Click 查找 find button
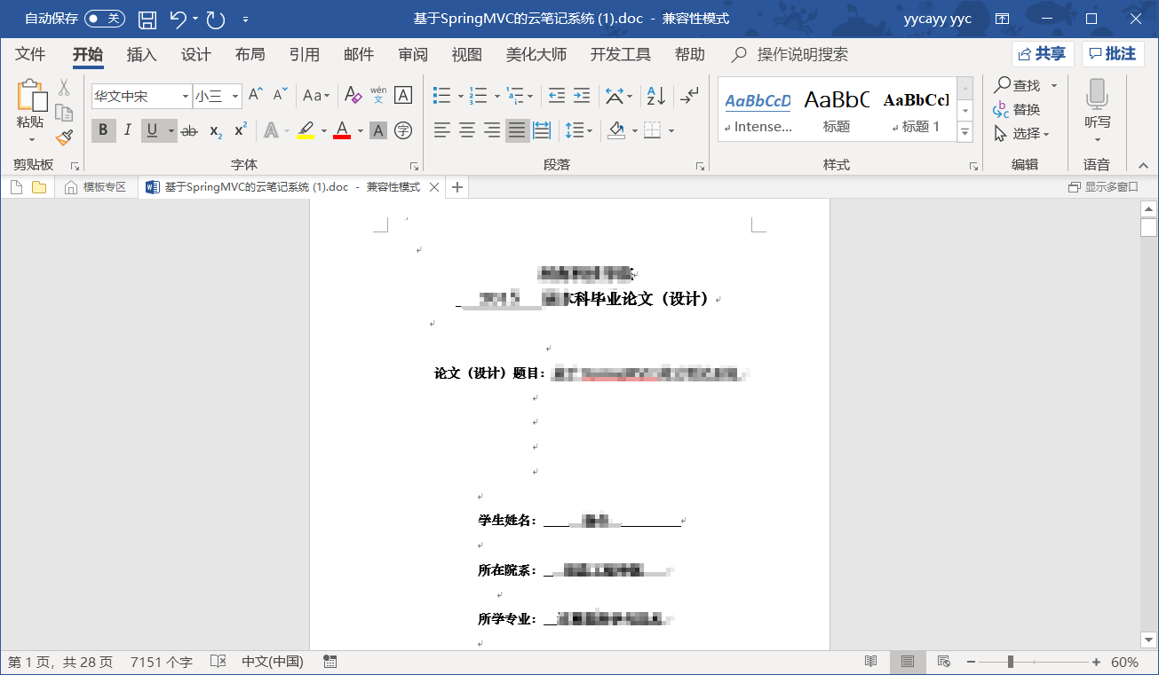The width and height of the screenshot is (1159, 675). click(1018, 85)
